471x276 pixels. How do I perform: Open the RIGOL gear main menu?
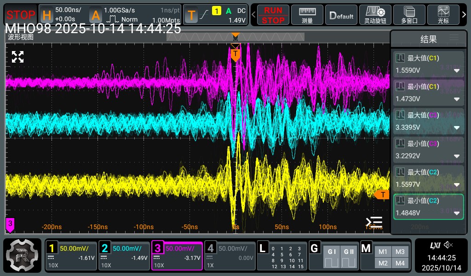coord(23,256)
